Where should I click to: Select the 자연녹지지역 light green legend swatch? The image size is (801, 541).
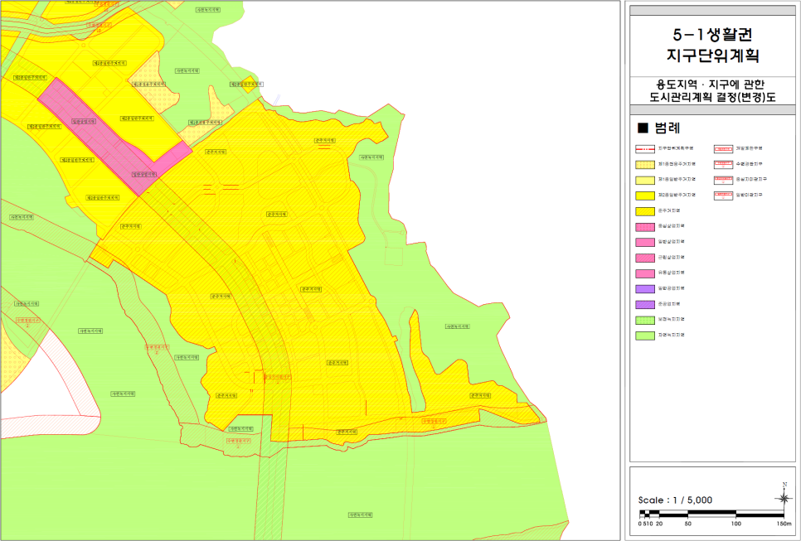coord(645,335)
